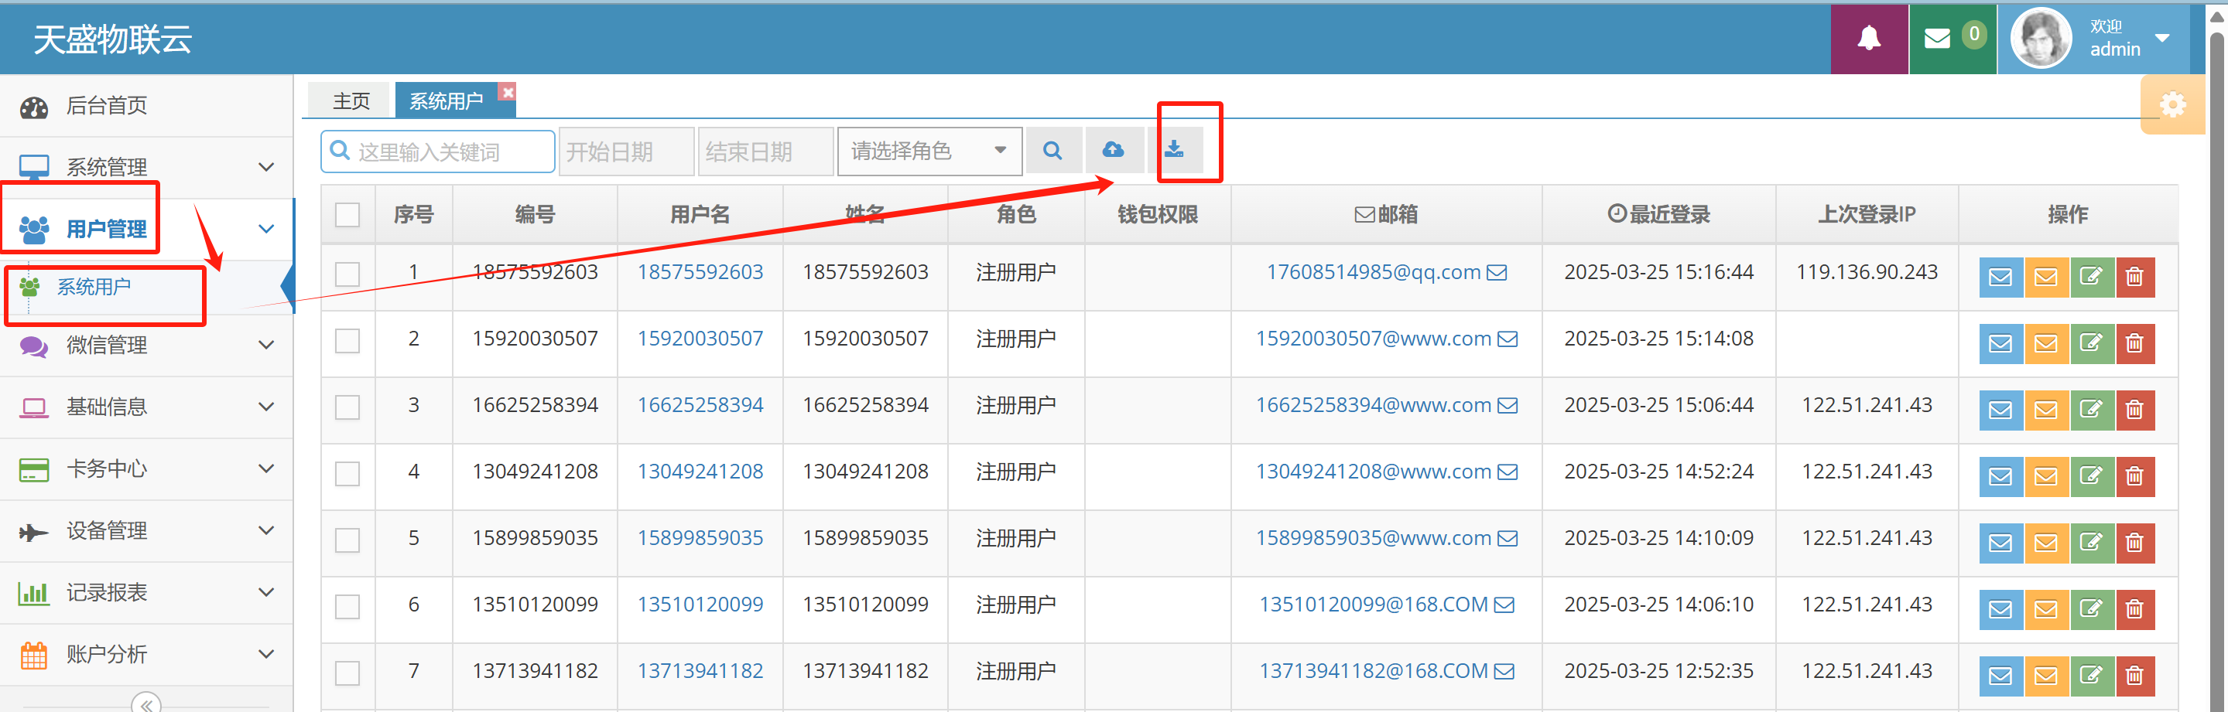Check the row 3 checkbox
Viewport: 2228px width, 712px height.
tap(347, 408)
